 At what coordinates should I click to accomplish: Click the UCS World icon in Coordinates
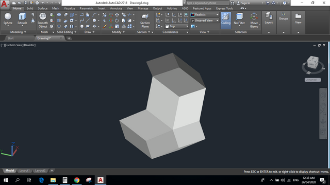click(186, 15)
